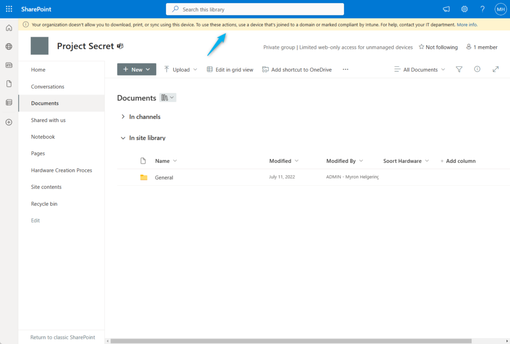
Task: Click the news icon in the left rail
Action: (8, 65)
